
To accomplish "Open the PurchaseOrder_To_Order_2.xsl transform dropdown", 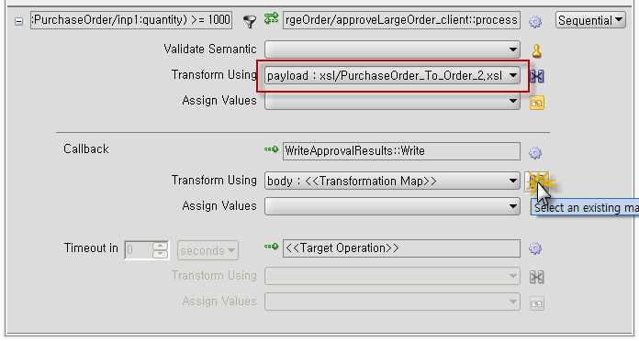I will [392, 76].
